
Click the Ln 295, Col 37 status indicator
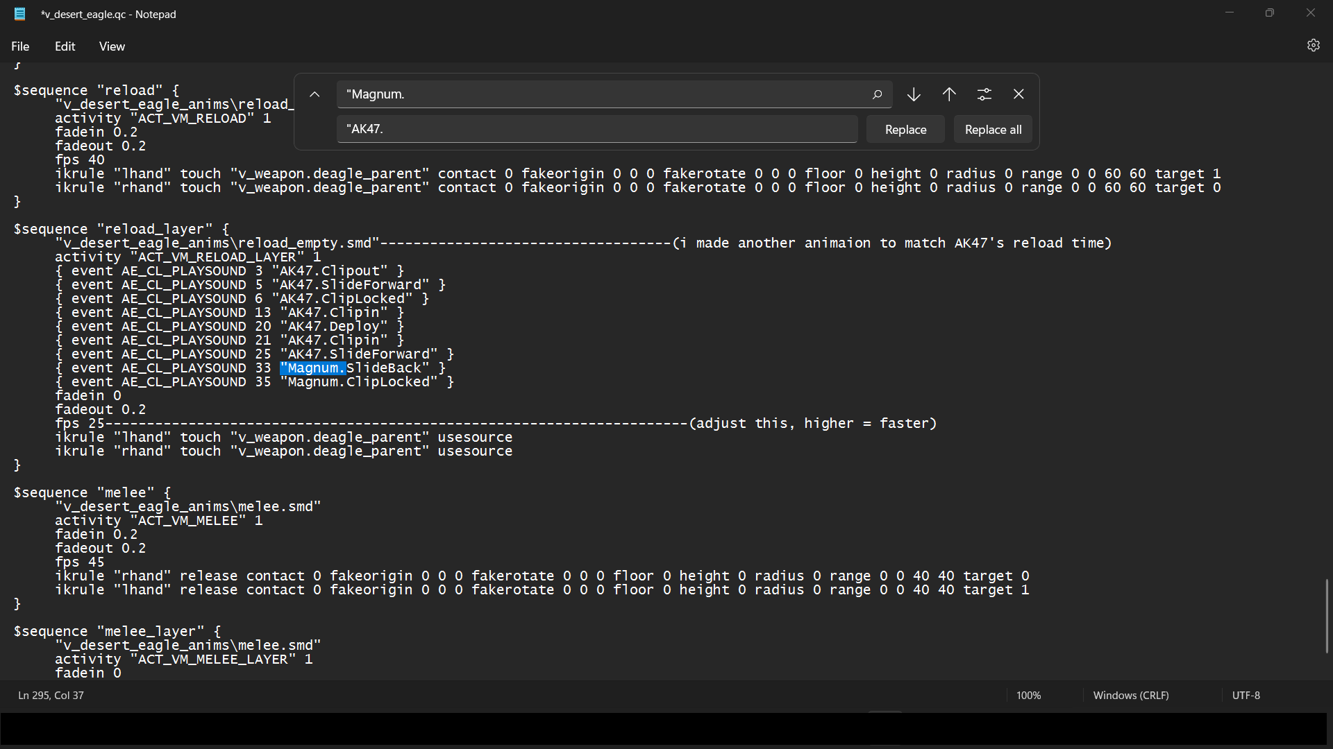pos(51,696)
